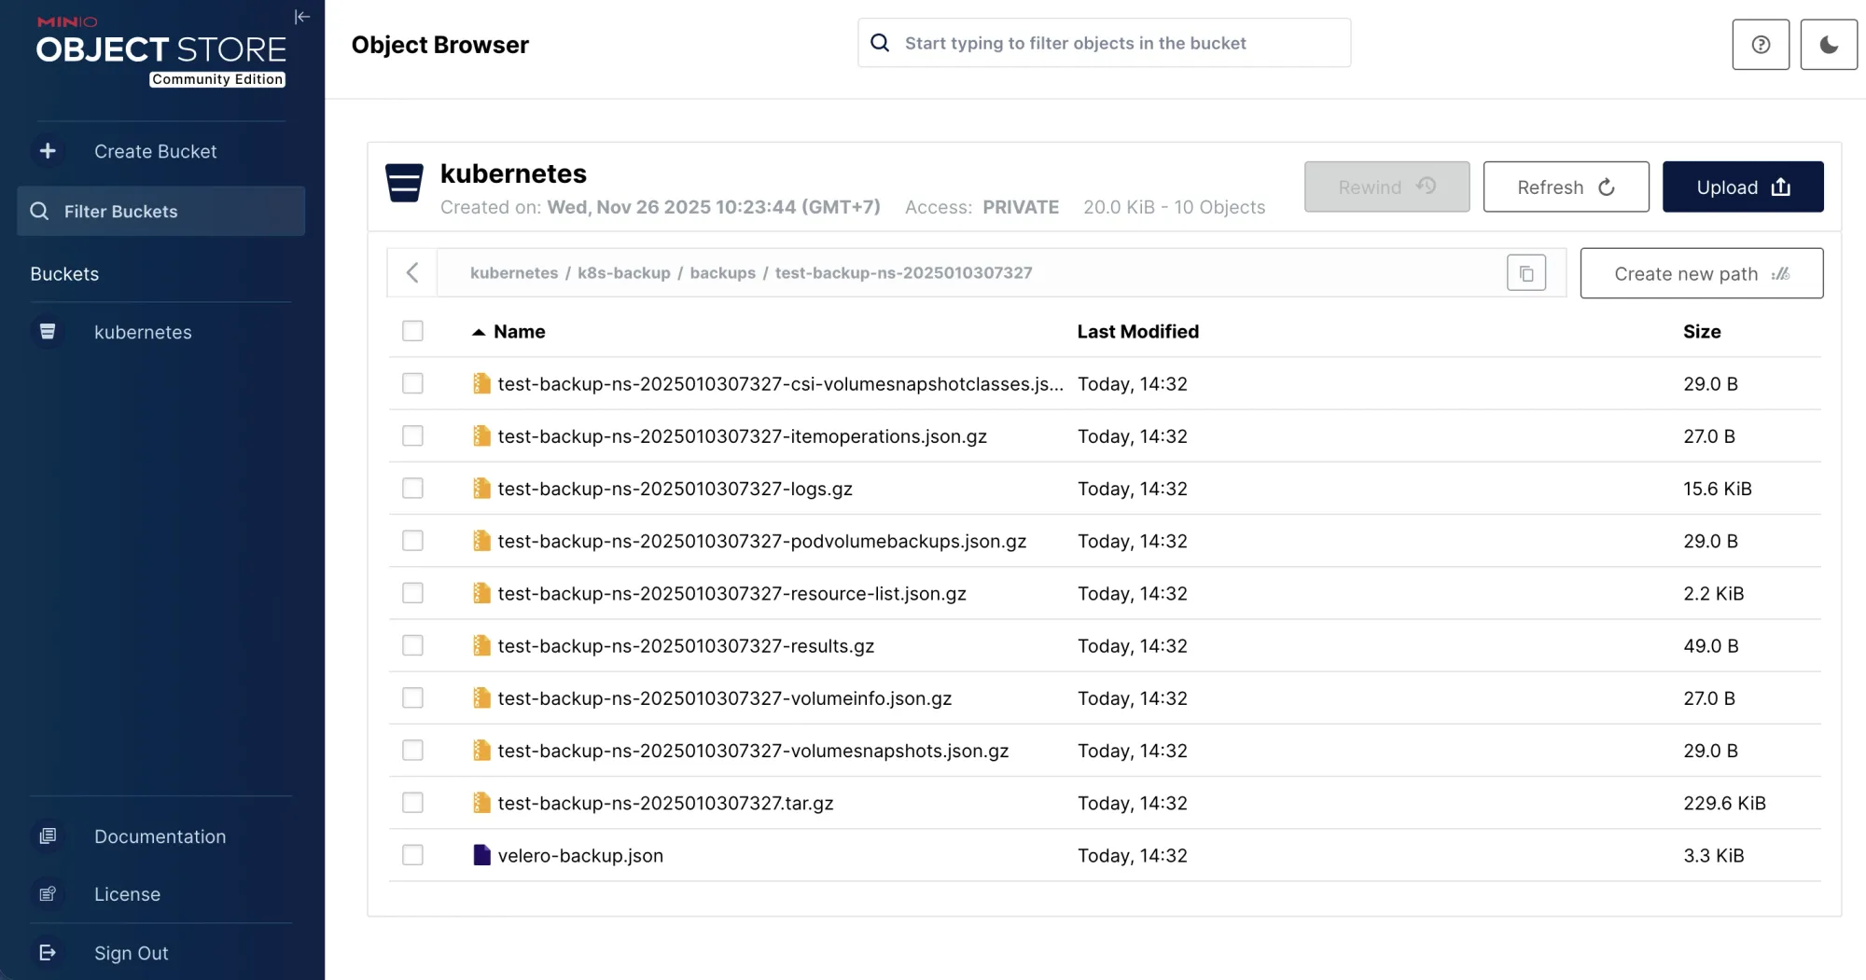Collapse the sidebar with the arrow icon

301,17
